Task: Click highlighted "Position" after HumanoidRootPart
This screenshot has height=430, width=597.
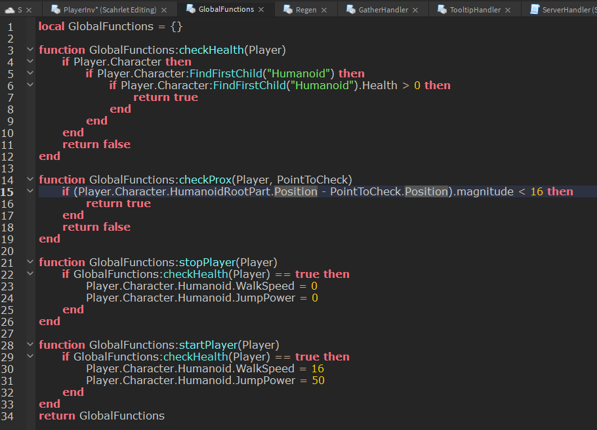Action: coord(296,191)
